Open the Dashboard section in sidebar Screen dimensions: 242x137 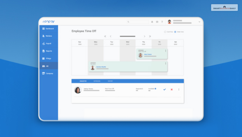point(48,29)
